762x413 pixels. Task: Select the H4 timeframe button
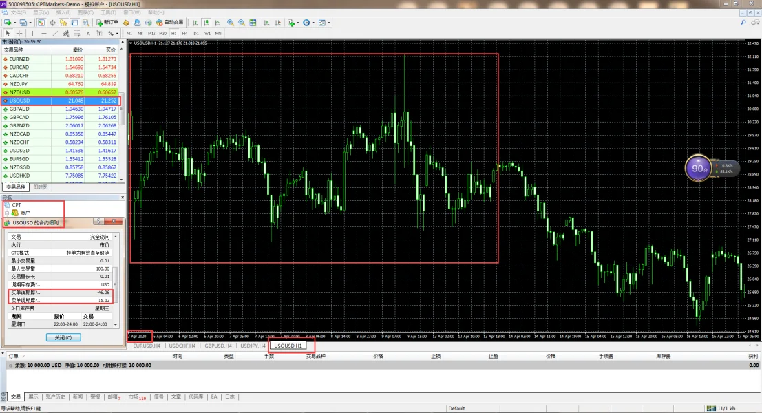(x=185, y=33)
